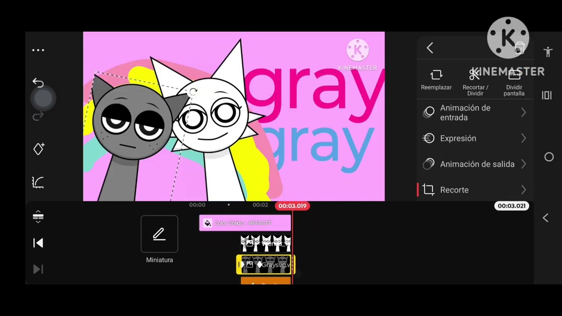Image resolution: width=562 pixels, height=316 pixels.
Task: Select the Color Sólido - #FFACFF clip
Action: pyautogui.click(x=245, y=223)
